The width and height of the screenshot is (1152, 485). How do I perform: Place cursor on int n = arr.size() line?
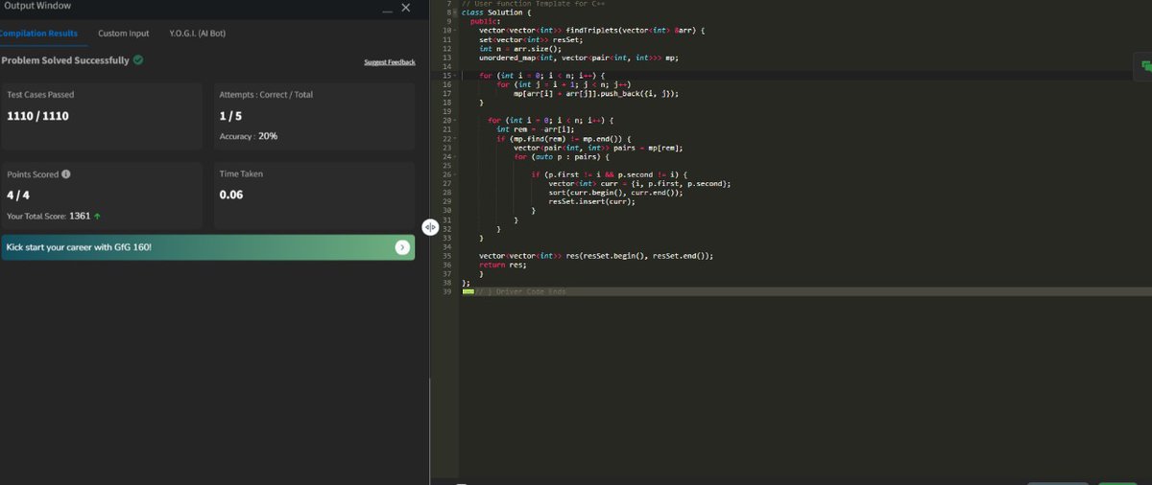519,49
